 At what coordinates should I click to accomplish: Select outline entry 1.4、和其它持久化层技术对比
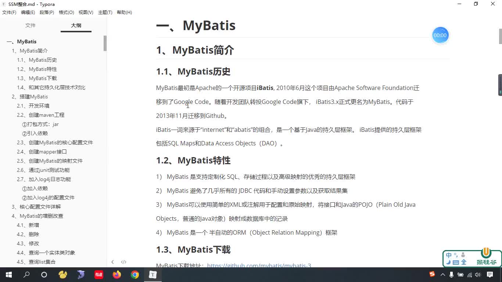click(51, 87)
